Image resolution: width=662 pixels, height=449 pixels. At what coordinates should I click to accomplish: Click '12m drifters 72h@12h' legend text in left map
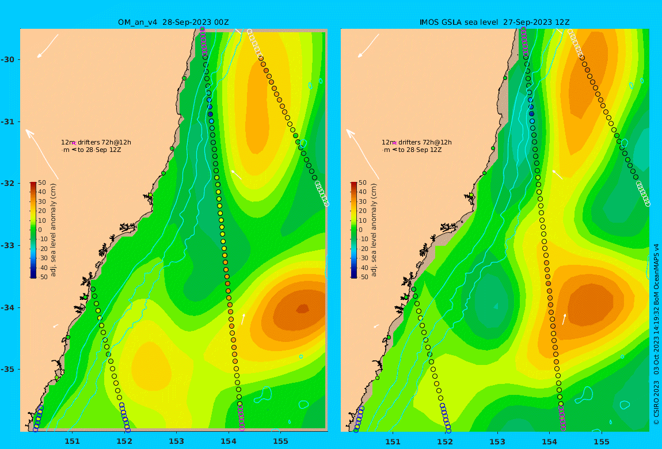(x=96, y=143)
